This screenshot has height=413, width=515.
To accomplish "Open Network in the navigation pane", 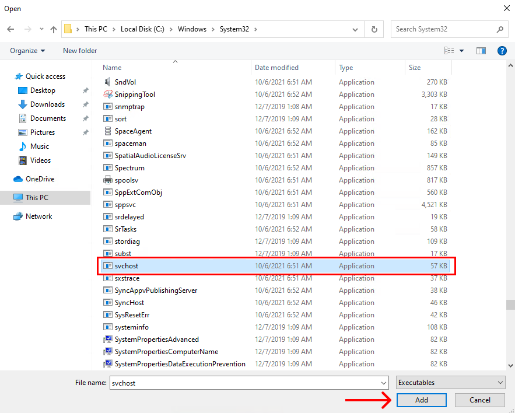I will [38, 216].
